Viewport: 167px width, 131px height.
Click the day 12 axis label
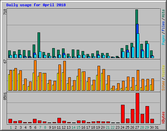click(64, 127)
